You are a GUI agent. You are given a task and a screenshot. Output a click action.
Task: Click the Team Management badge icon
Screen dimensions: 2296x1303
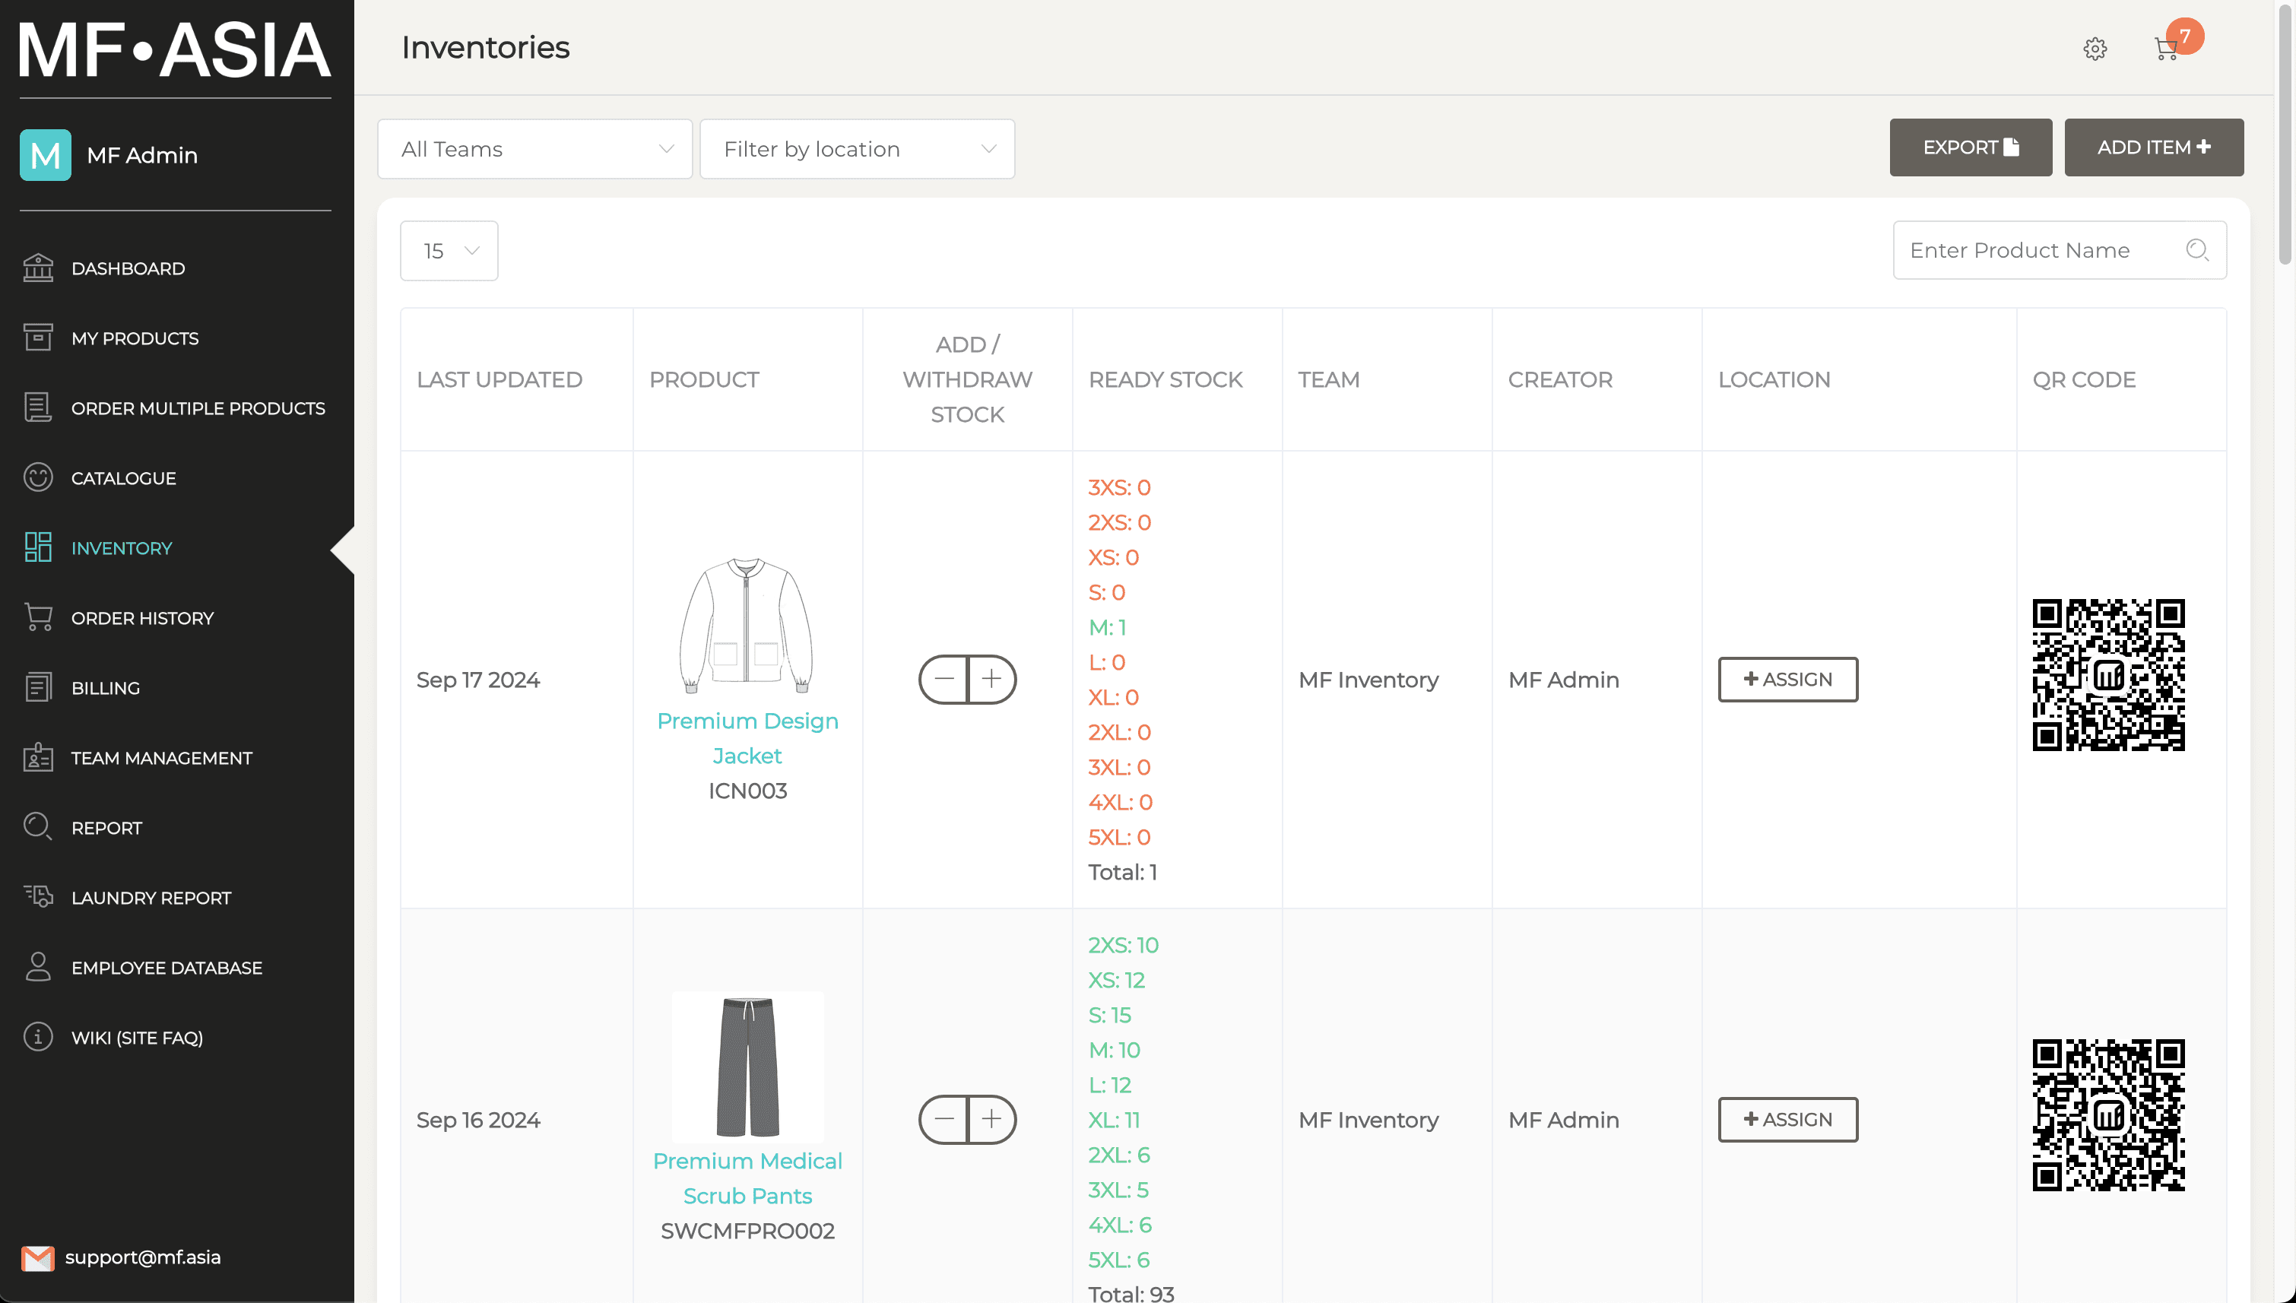coord(39,757)
